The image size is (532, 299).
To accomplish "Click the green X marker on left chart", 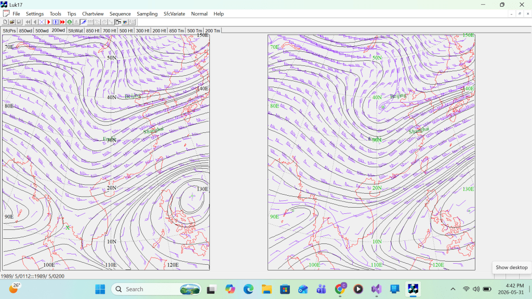I will [x=68, y=227].
